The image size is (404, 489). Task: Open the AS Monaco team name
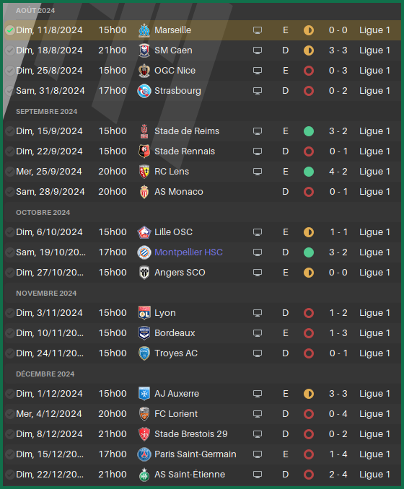coord(179,192)
